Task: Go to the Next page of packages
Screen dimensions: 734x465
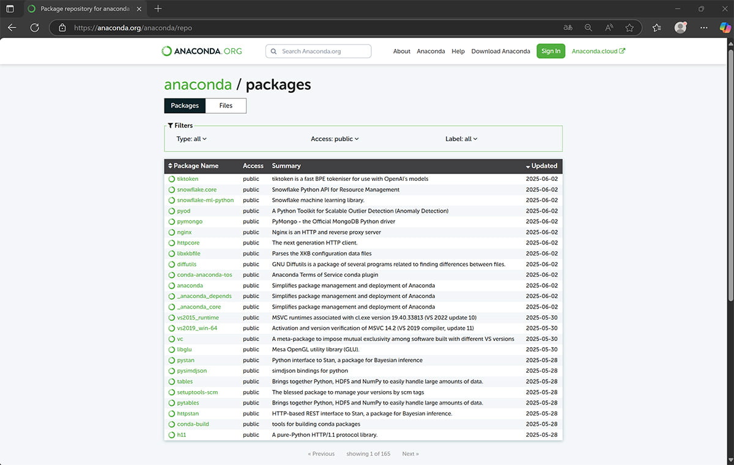Action: [x=410, y=454]
